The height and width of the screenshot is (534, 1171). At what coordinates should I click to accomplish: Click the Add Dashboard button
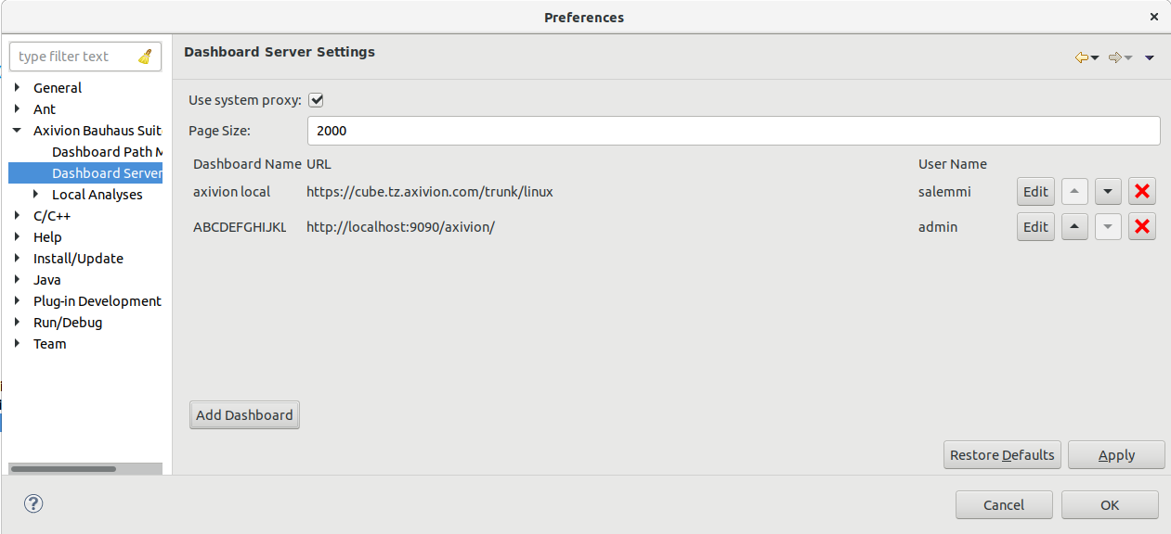point(244,414)
